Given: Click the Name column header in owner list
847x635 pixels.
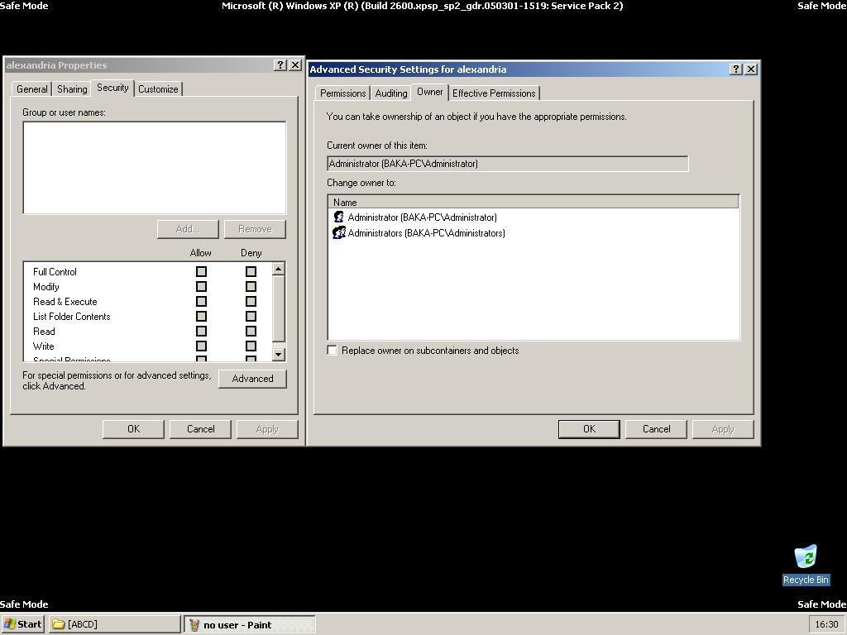Looking at the screenshot, I should coord(534,203).
